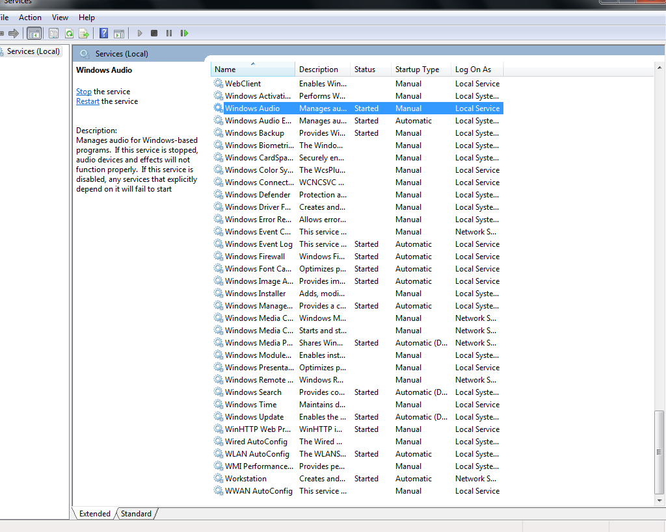The height and width of the screenshot is (532, 666).
Task: Click the highlighted Windows Audio gear icon
Action: (x=219, y=108)
